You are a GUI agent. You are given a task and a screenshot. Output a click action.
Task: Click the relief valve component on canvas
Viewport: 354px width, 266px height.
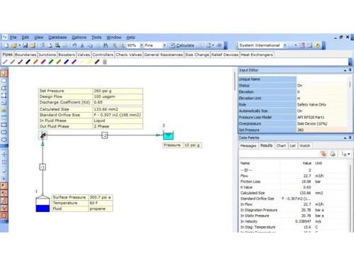(42, 135)
